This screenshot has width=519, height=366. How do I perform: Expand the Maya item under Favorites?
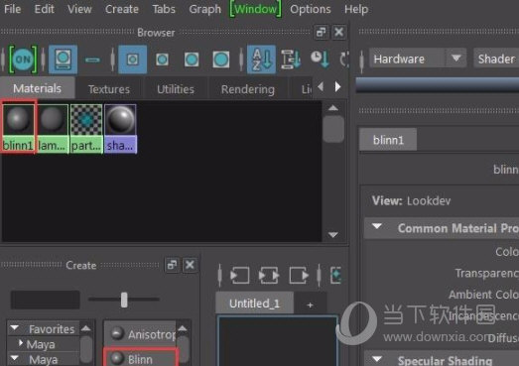(21, 343)
